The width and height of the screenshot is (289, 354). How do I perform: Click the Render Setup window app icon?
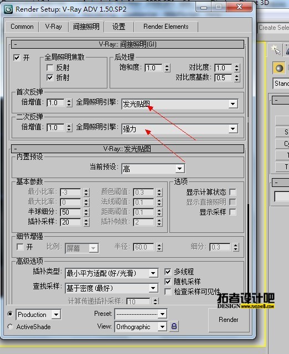click(9, 9)
